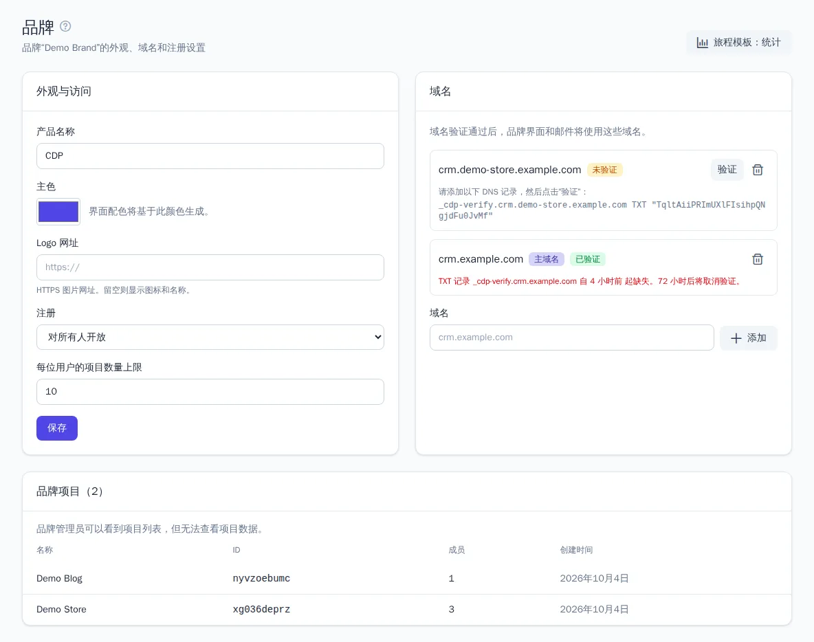Click the crm.demo-store.example.com domain name

[510, 170]
